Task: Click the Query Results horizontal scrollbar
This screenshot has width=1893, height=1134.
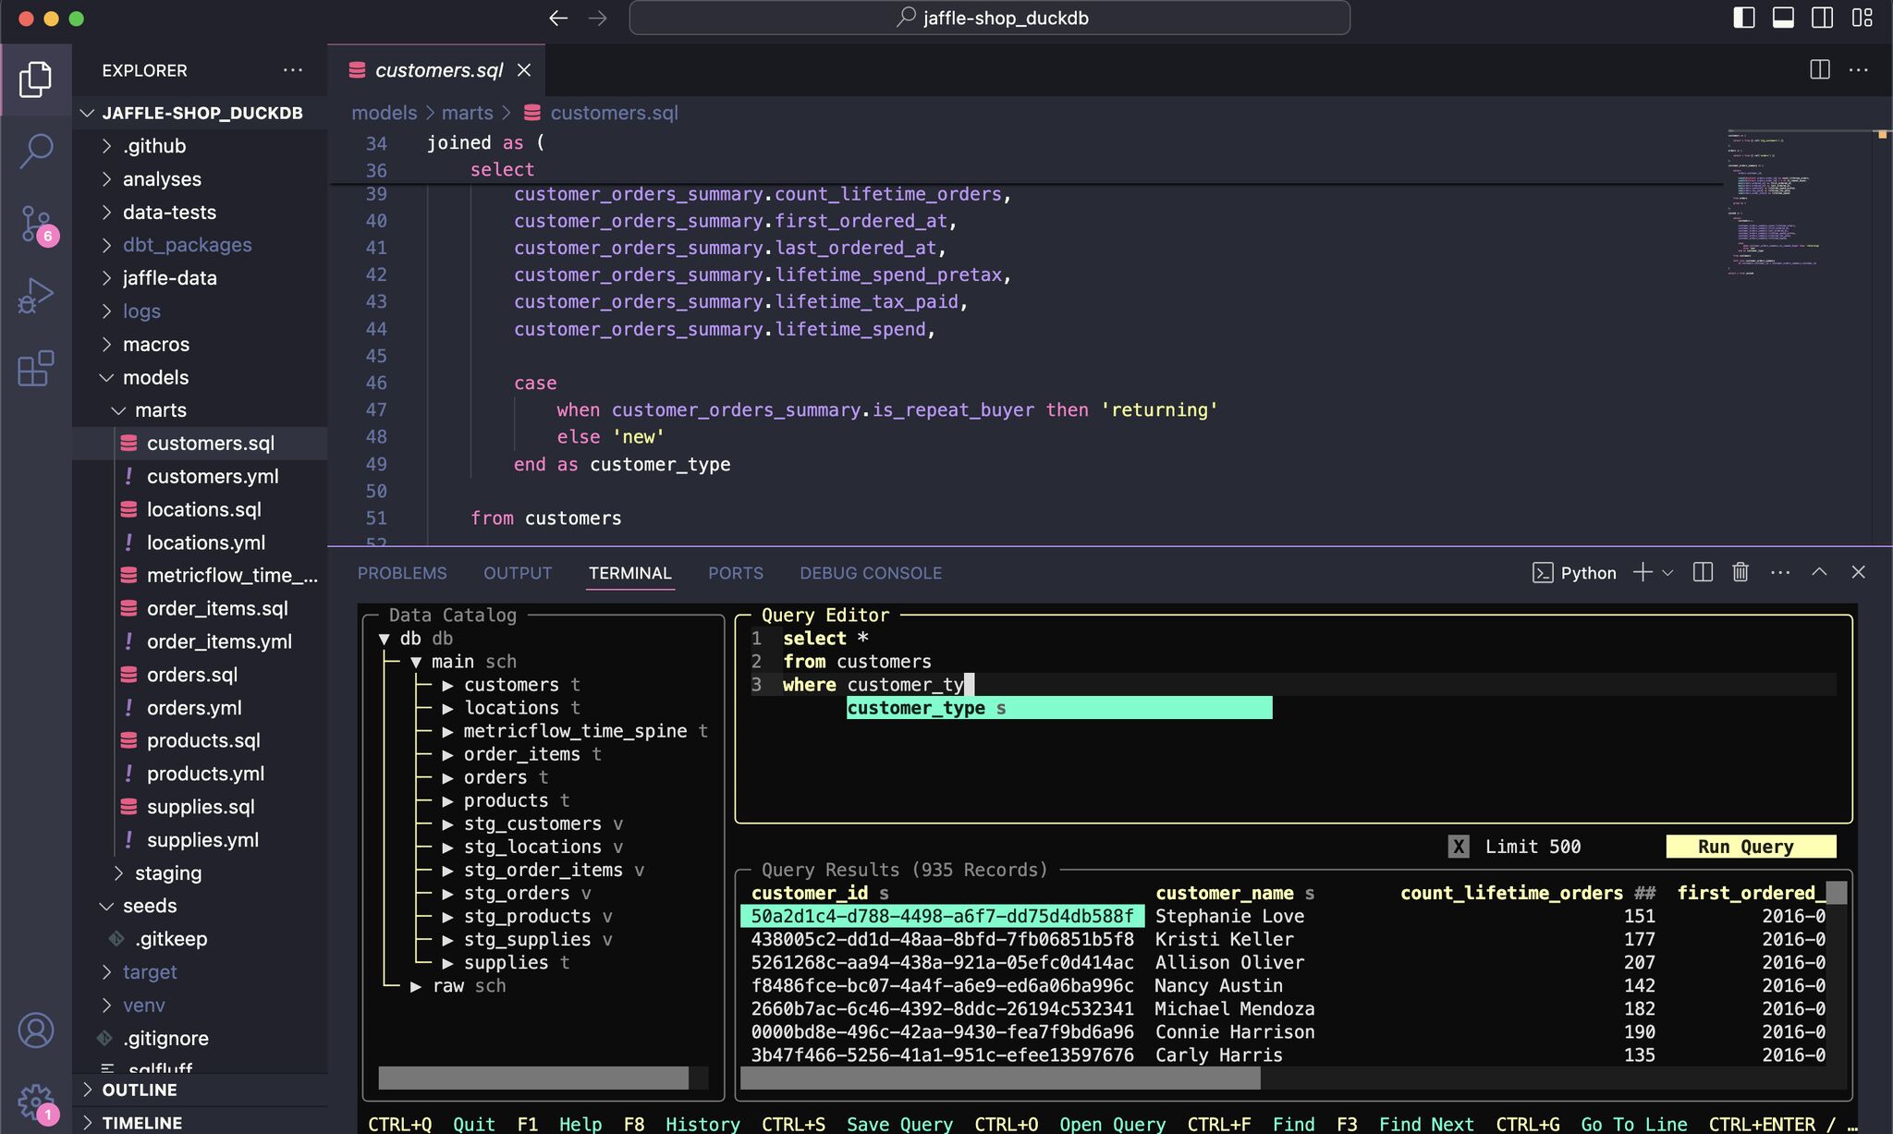Action: 1001,1079
